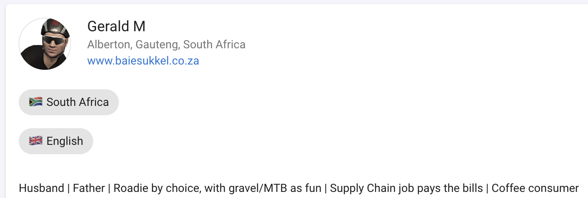This screenshot has height=198, width=588.
Task: Click the word Father in the bio
Action: [x=90, y=188]
